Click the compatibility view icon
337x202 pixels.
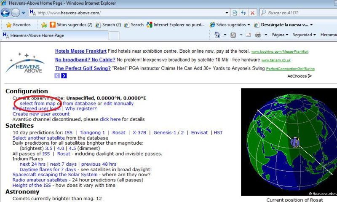tap(235, 13)
